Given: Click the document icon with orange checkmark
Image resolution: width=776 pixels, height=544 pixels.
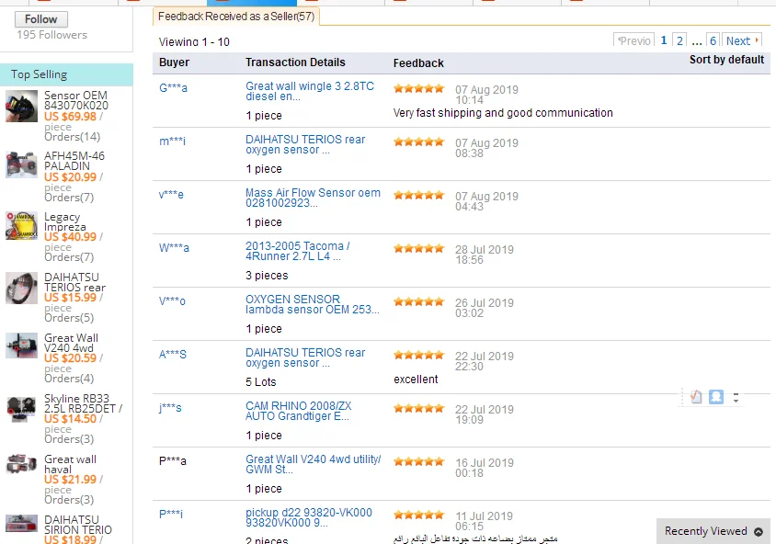Looking at the screenshot, I should pyautogui.click(x=696, y=396).
